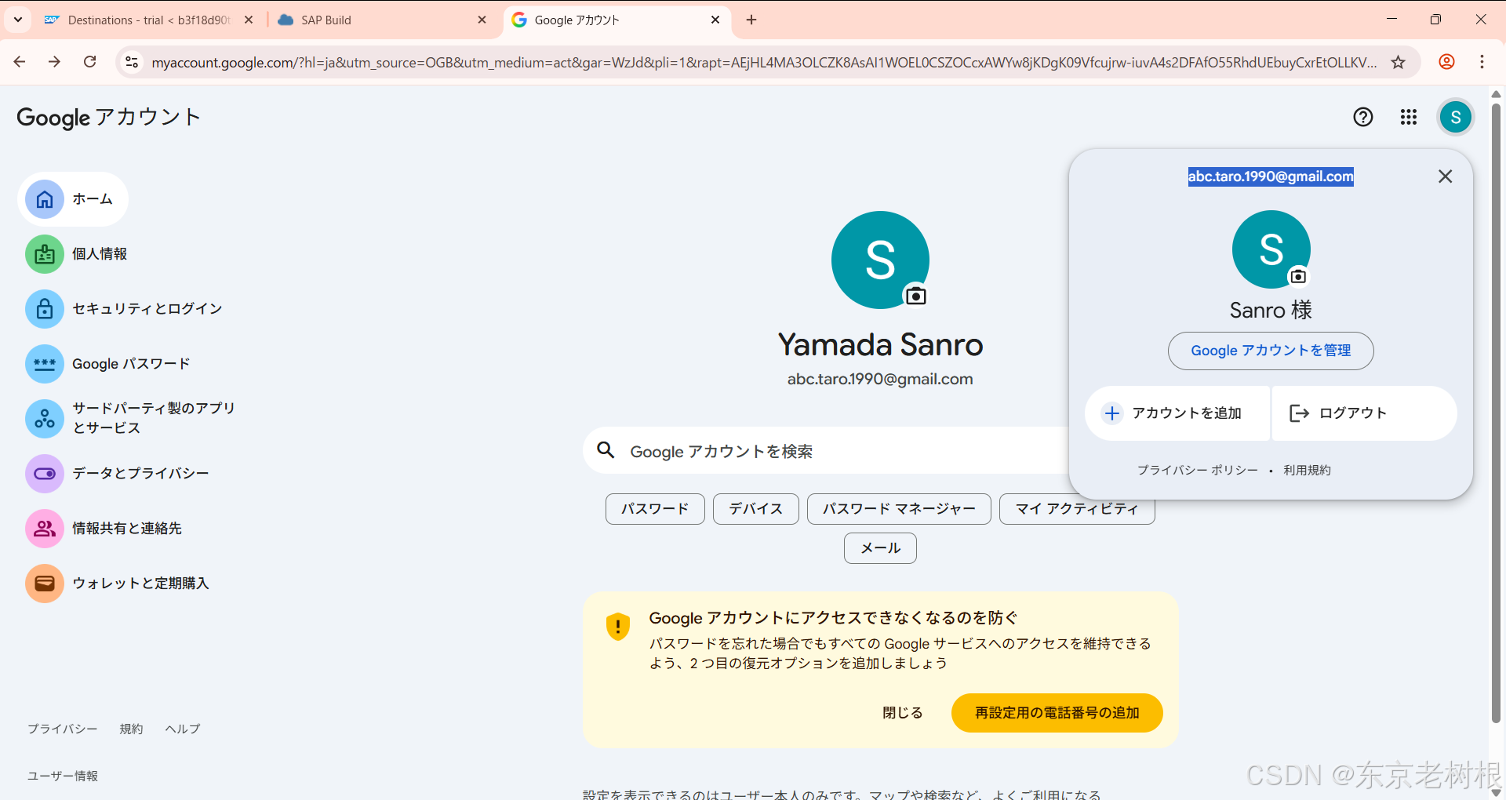Screen dimensions: 1506x800
Task: Focus the Google アカウントを検索 field
Action: [825, 450]
